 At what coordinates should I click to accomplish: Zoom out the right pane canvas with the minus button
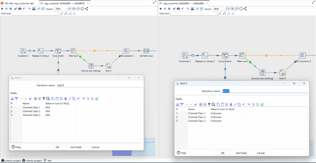[228, 9]
